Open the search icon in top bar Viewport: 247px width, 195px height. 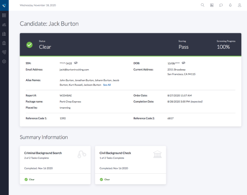coord(202,5)
